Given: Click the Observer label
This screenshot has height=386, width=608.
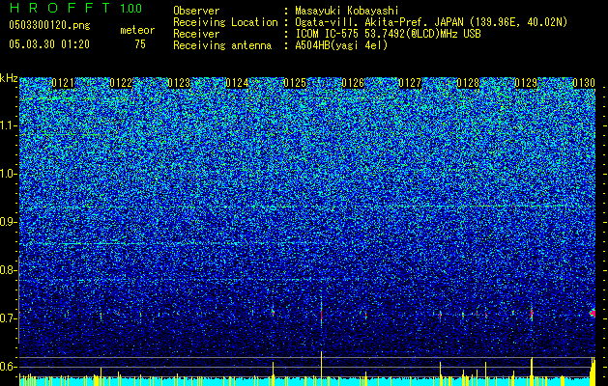Looking at the screenshot, I should [196, 11].
